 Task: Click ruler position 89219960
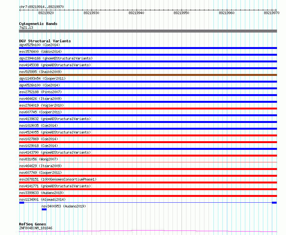click(x=227, y=13)
